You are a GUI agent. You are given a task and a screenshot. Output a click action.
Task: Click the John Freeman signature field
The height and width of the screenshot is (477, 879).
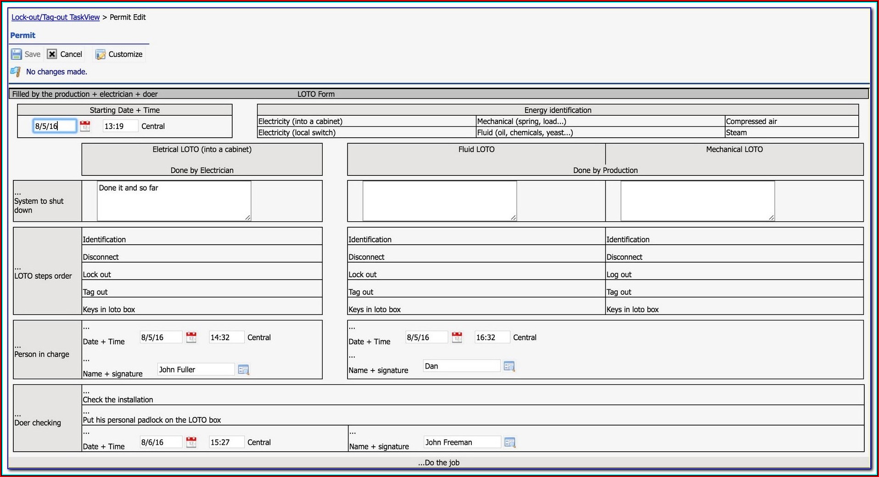coord(461,442)
